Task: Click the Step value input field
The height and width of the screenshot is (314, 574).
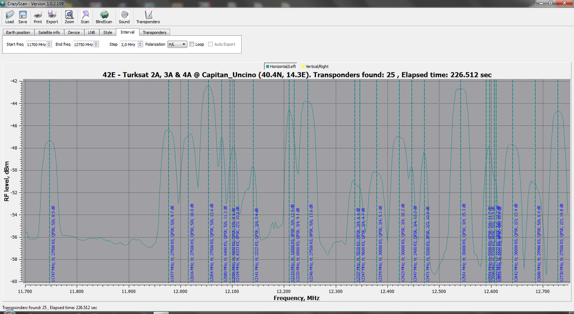Action: (128, 44)
